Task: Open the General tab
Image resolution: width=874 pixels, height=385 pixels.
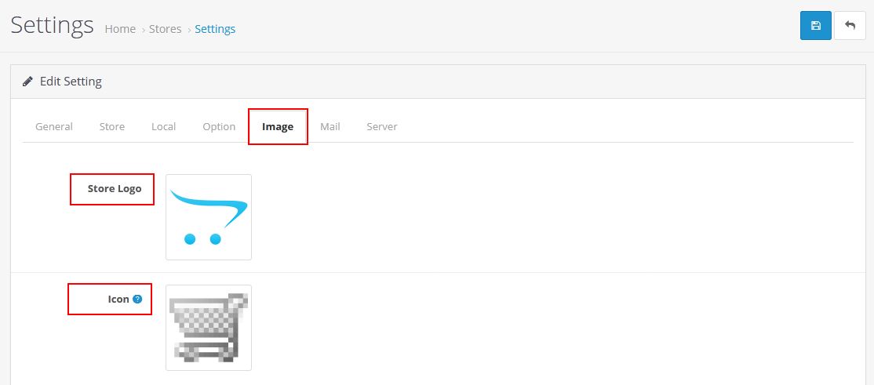Action: point(54,126)
